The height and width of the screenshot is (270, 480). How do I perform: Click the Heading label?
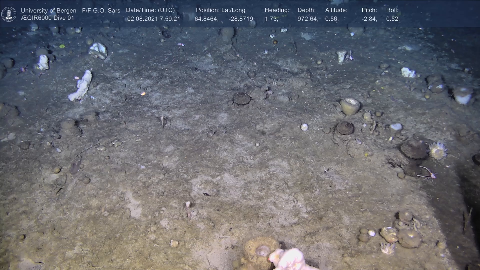point(277,10)
